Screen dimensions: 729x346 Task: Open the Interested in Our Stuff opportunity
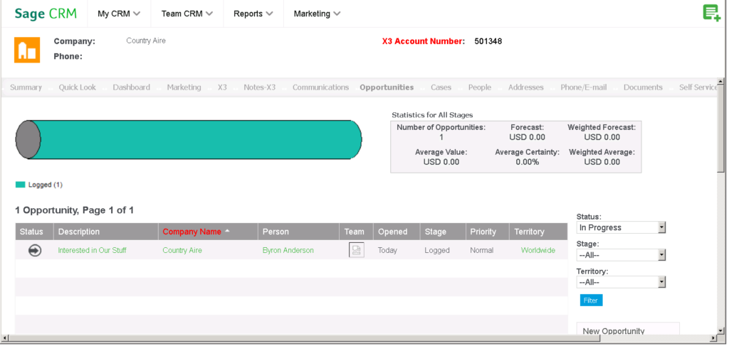click(x=92, y=251)
